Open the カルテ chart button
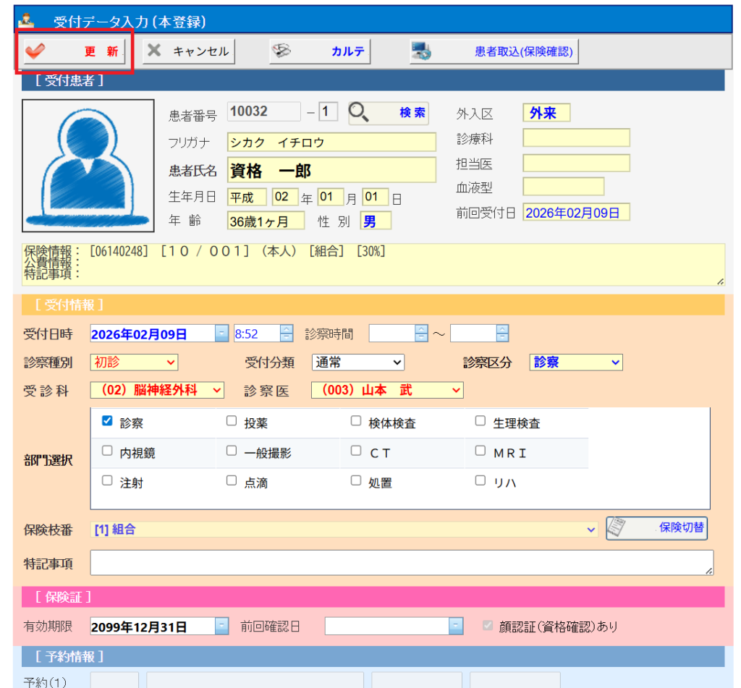This screenshot has height=688, width=741. click(x=318, y=51)
